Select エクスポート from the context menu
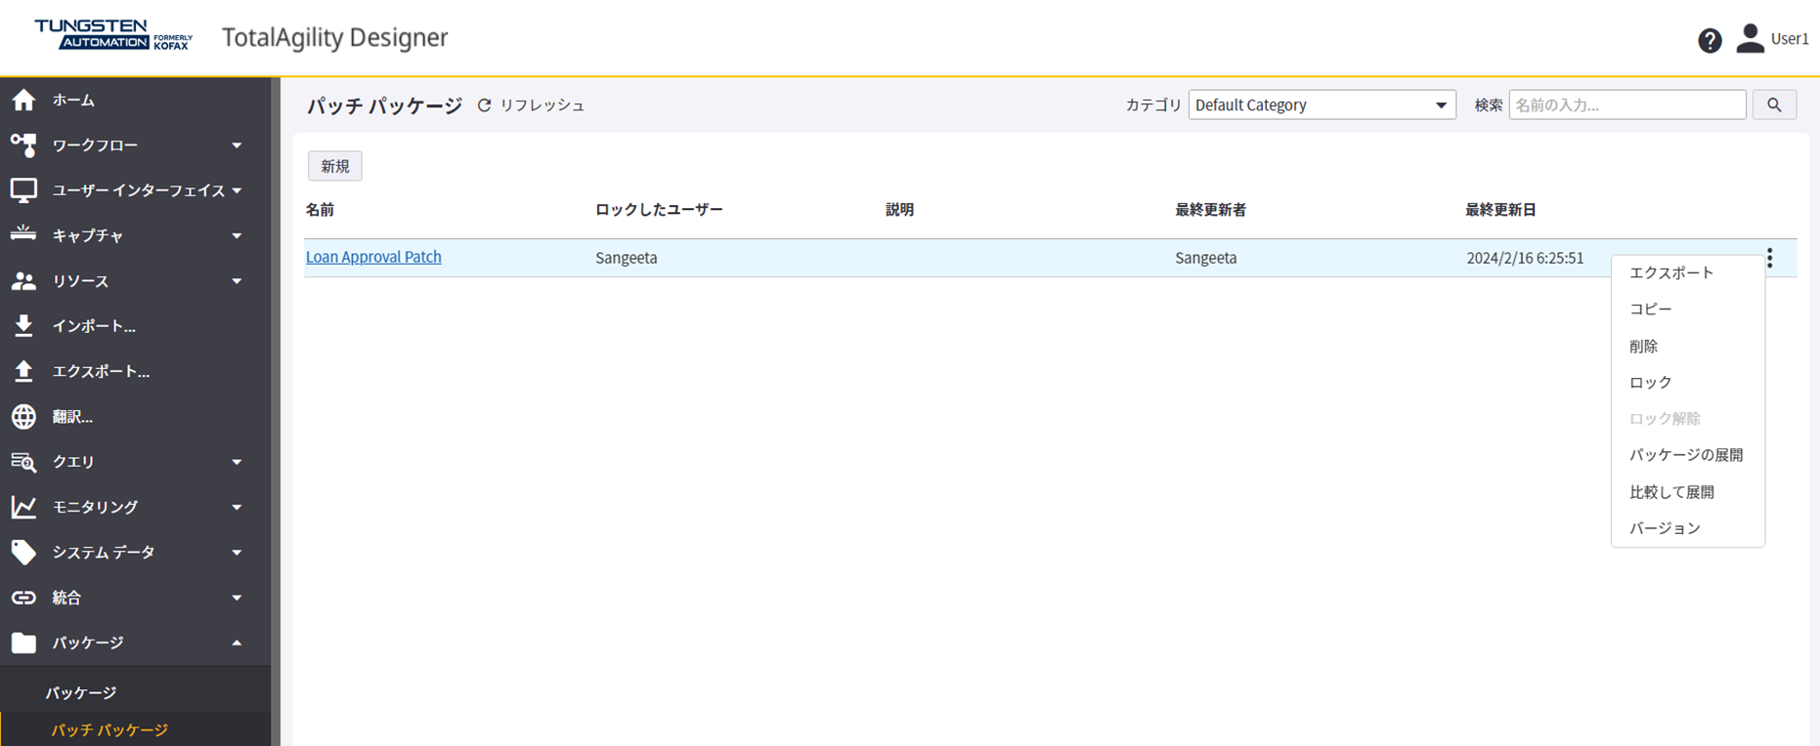Screen dimensions: 1820x746 coord(1670,273)
